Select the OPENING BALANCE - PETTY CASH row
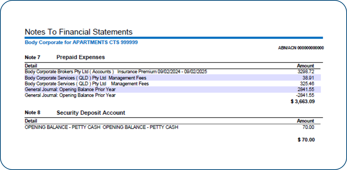 (x=101, y=127)
